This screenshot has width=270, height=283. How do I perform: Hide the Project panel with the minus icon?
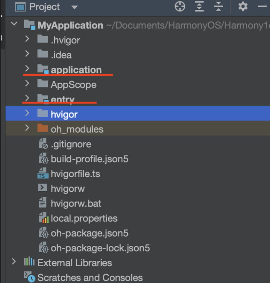click(x=262, y=6)
